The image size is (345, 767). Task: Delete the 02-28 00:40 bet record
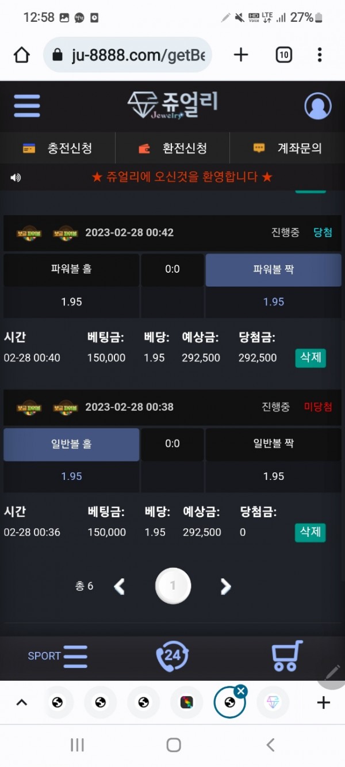310,357
